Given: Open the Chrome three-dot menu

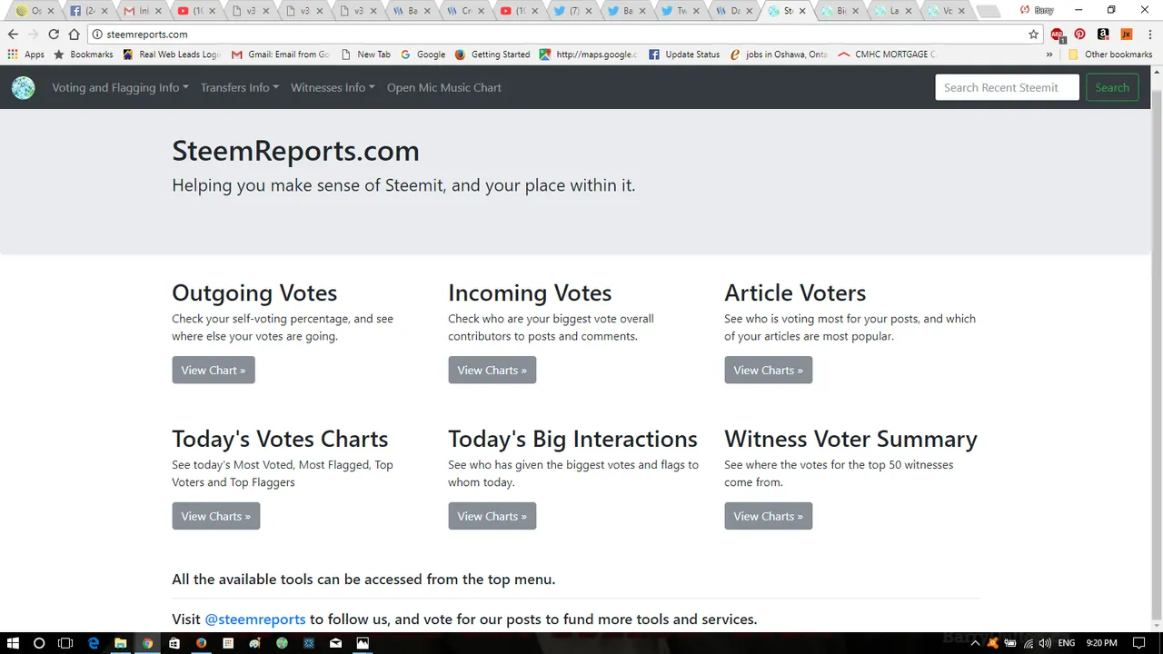Looking at the screenshot, I should pyautogui.click(x=1148, y=35).
